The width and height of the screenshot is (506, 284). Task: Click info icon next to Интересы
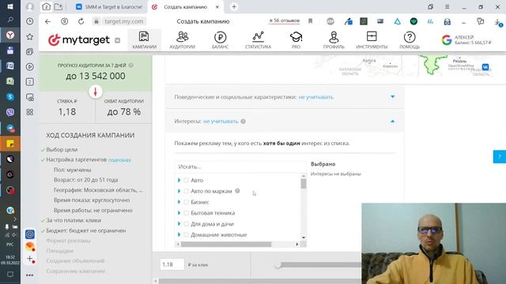click(x=243, y=121)
